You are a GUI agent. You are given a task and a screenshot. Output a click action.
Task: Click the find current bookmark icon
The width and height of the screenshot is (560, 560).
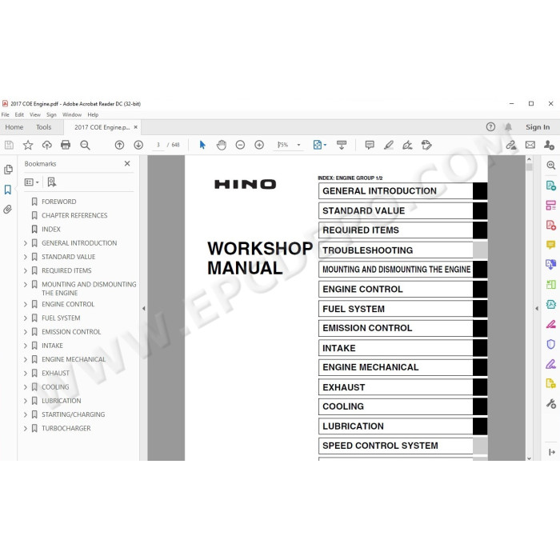click(x=52, y=182)
